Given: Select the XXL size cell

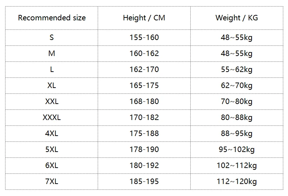Looking at the screenshot, I should click(x=52, y=101).
